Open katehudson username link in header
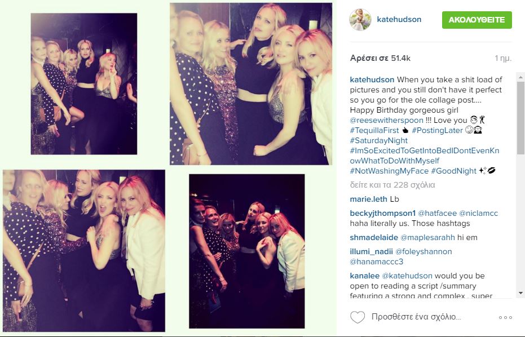 399,19
